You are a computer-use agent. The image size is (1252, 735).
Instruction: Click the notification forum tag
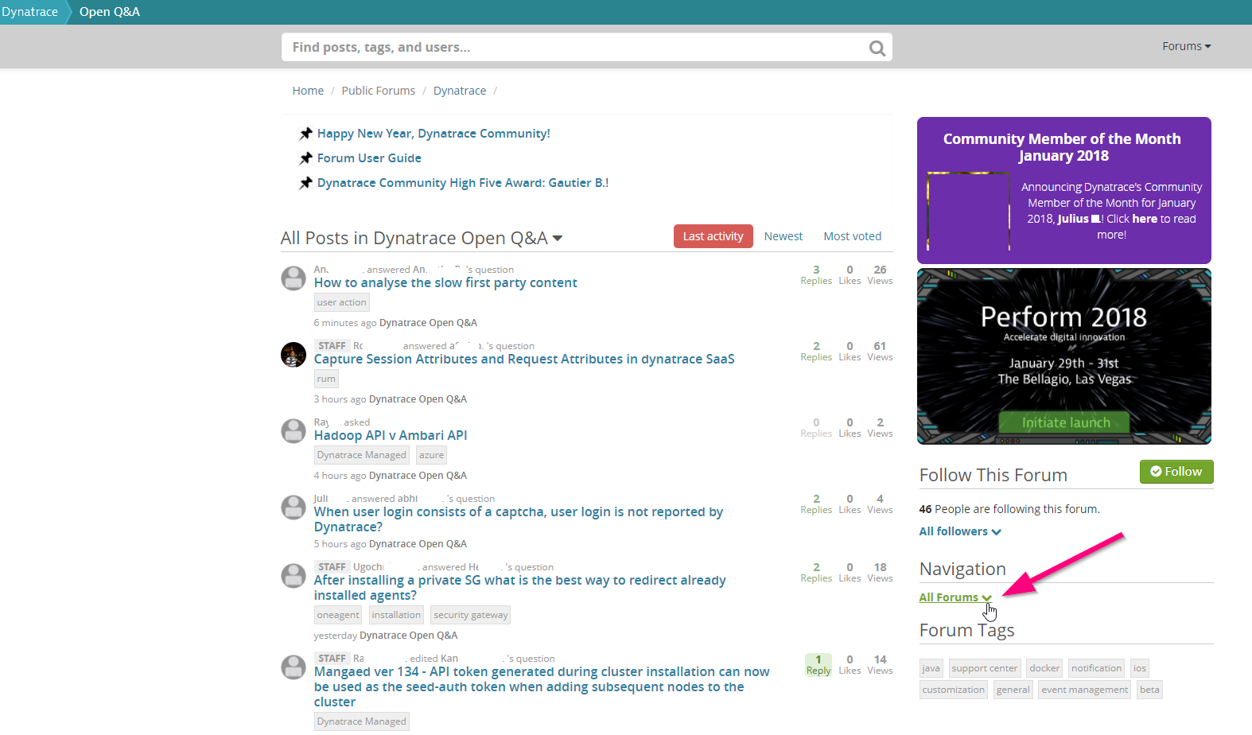1096,668
